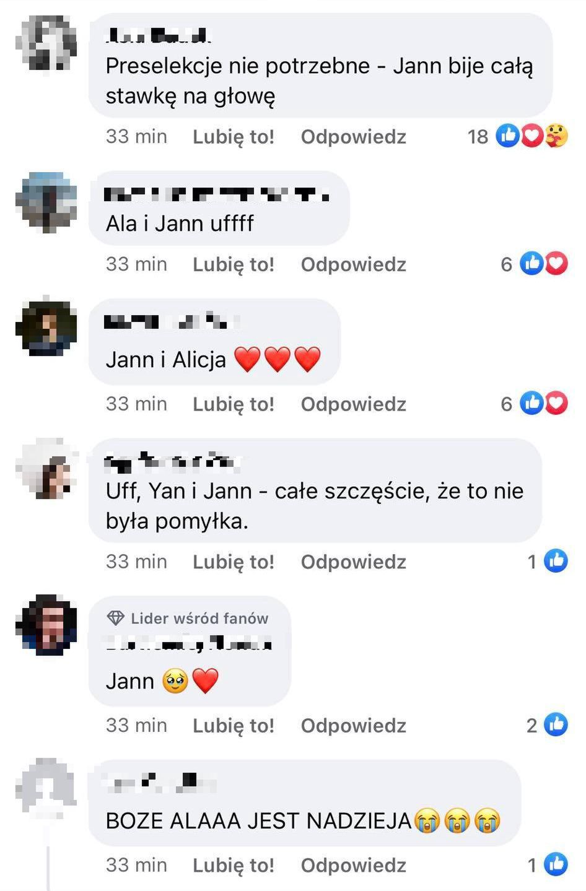Open the avatar next to the 'BOZE ALAAA' comment
Screen dimensions: 586x891
(x=46, y=786)
